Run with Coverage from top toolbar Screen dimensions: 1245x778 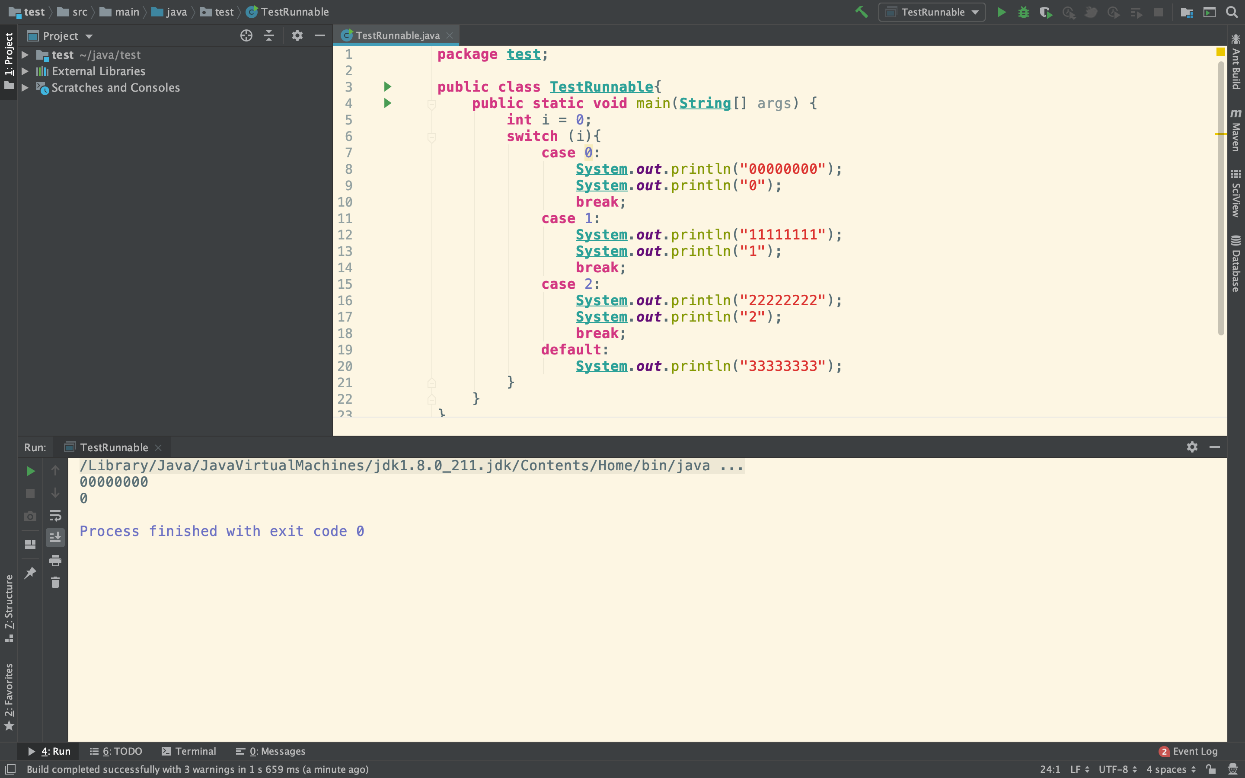pyautogui.click(x=1045, y=12)
